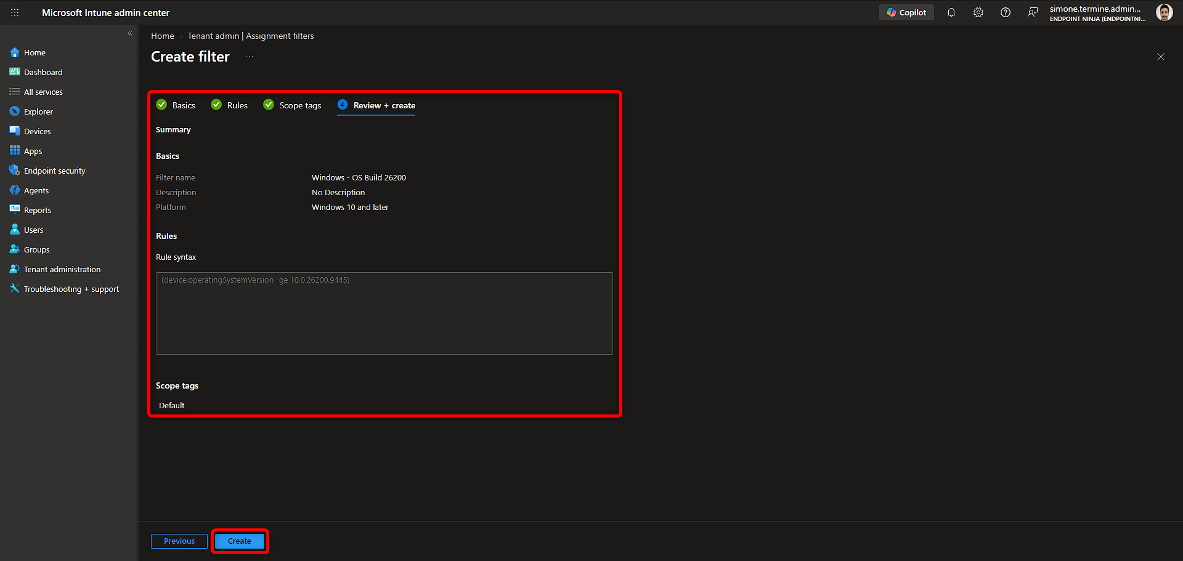Select the Microsoft Intune admin center title
The height and width of the screenshot is (561, 1183).
coord(105,12)
